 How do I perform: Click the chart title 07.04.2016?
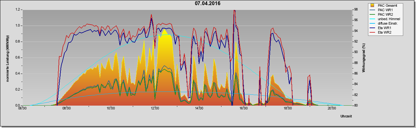[x=207, y=4]
